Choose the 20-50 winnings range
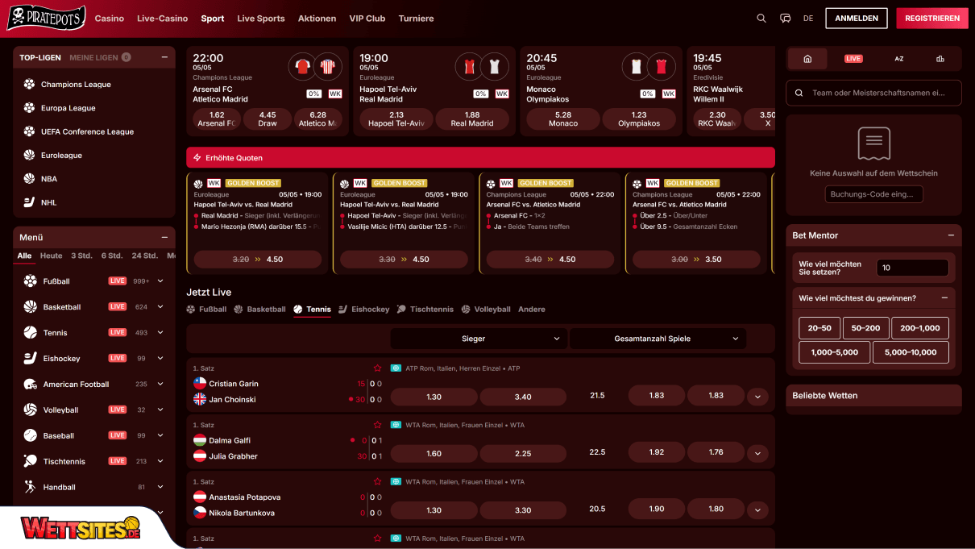Viewport: 975px width, 549px height. (819, 328)
